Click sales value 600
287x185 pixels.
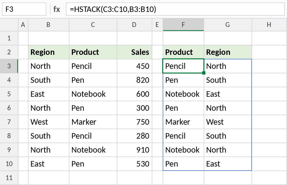134,94
